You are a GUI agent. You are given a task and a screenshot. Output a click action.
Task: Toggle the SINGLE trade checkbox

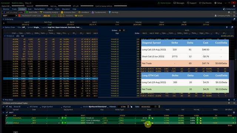[x=7, y=123]
